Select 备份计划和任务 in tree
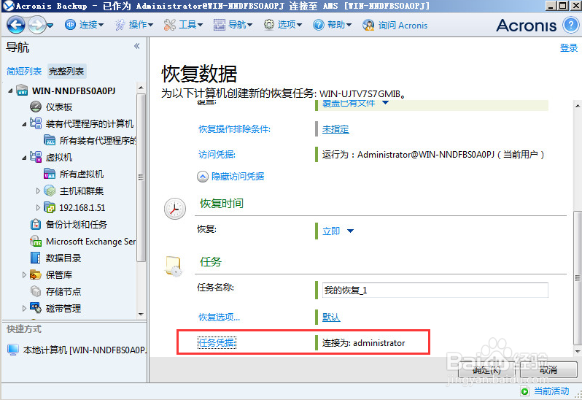This screenshot has width=582, height=400. [x=77, y=224]
